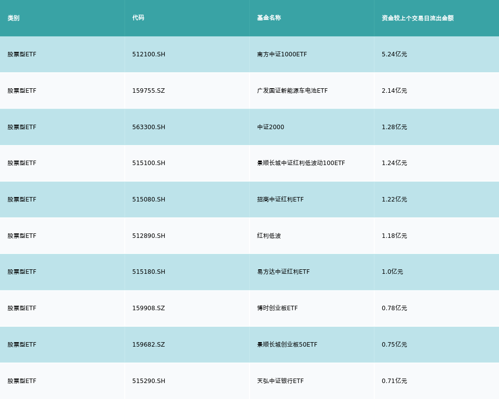499x399 pixels.
Task: Select the 南方中证1000ETF fund name
Action: pyautogui.click(x=282, y=54)
